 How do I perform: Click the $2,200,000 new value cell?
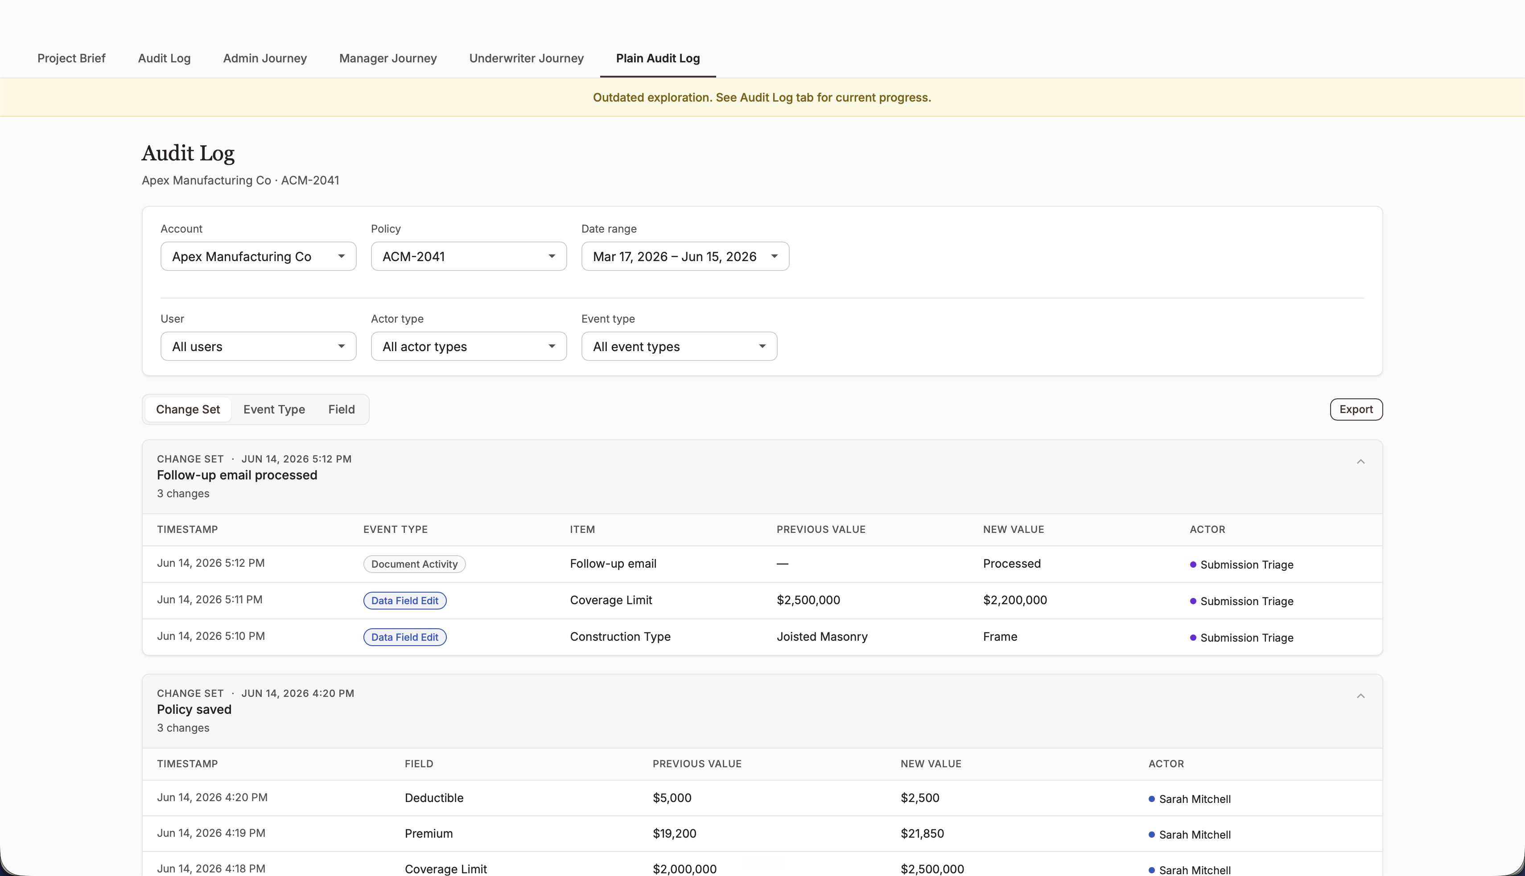(x=1014, y=600)
